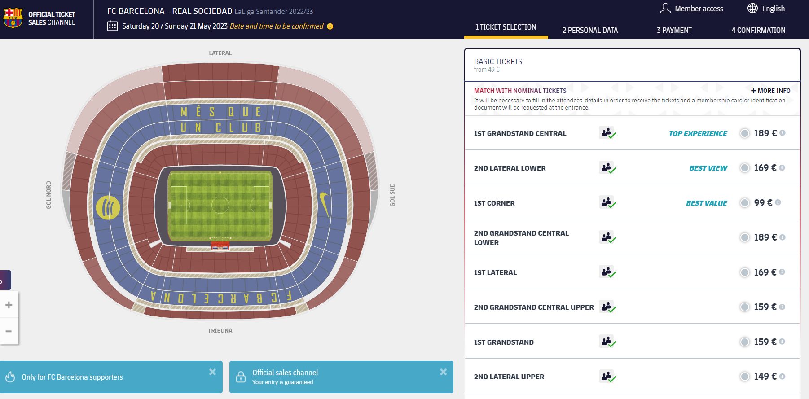
Task: Click info icon next to 99 € price
Action: point(778,202)
